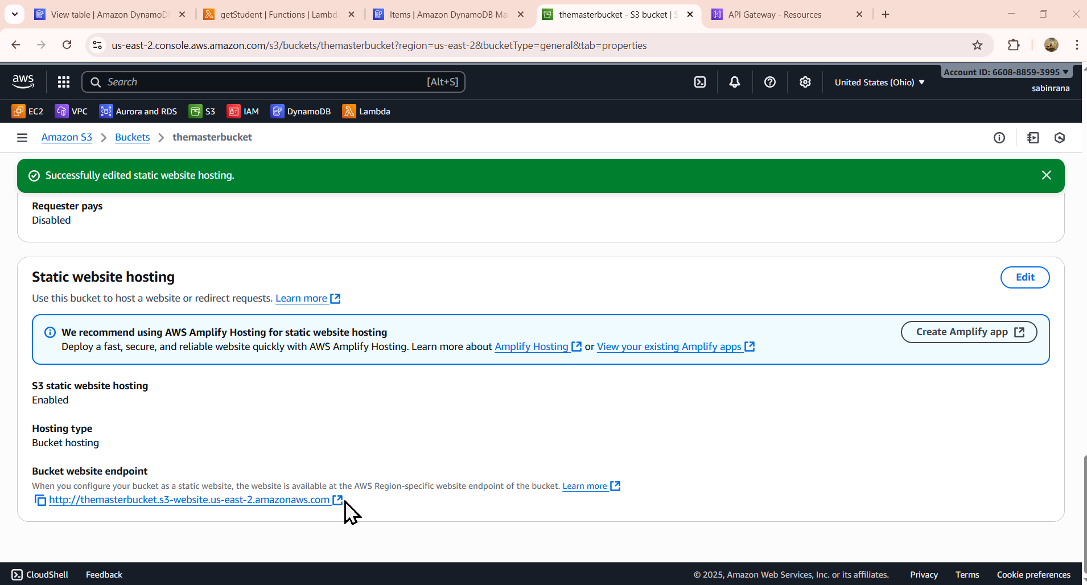1087x585 pixels.
Task: Dismiss the green success notification banner
Action: 1046,175
